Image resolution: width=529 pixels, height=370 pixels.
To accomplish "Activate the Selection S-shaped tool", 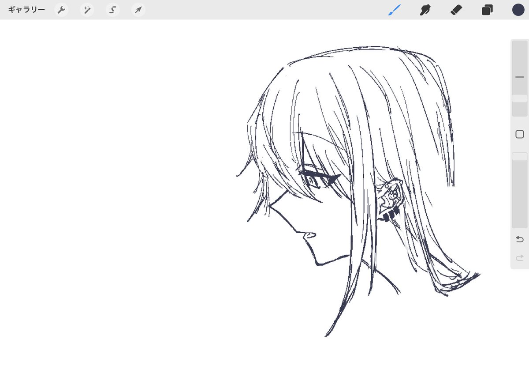I will (x=112, y=10).
